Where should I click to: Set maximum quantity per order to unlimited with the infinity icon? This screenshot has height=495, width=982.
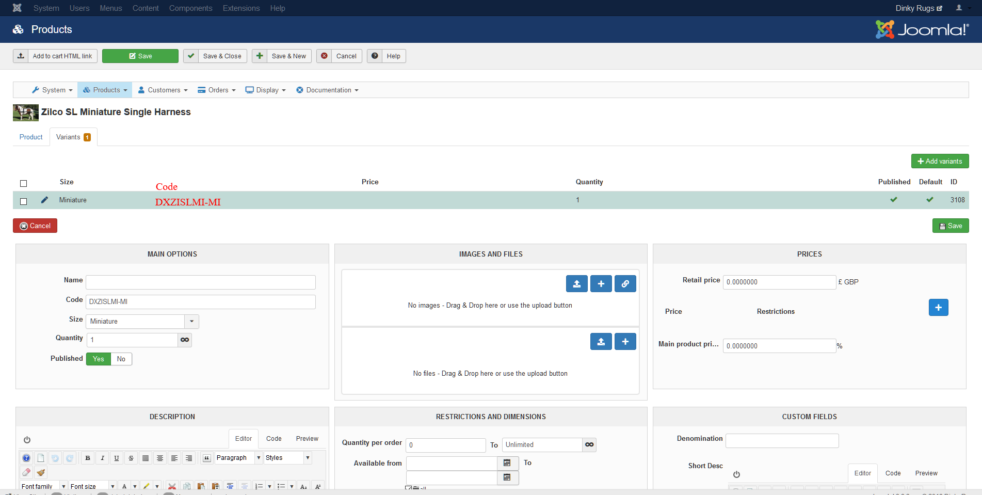(x=589, y=444)
